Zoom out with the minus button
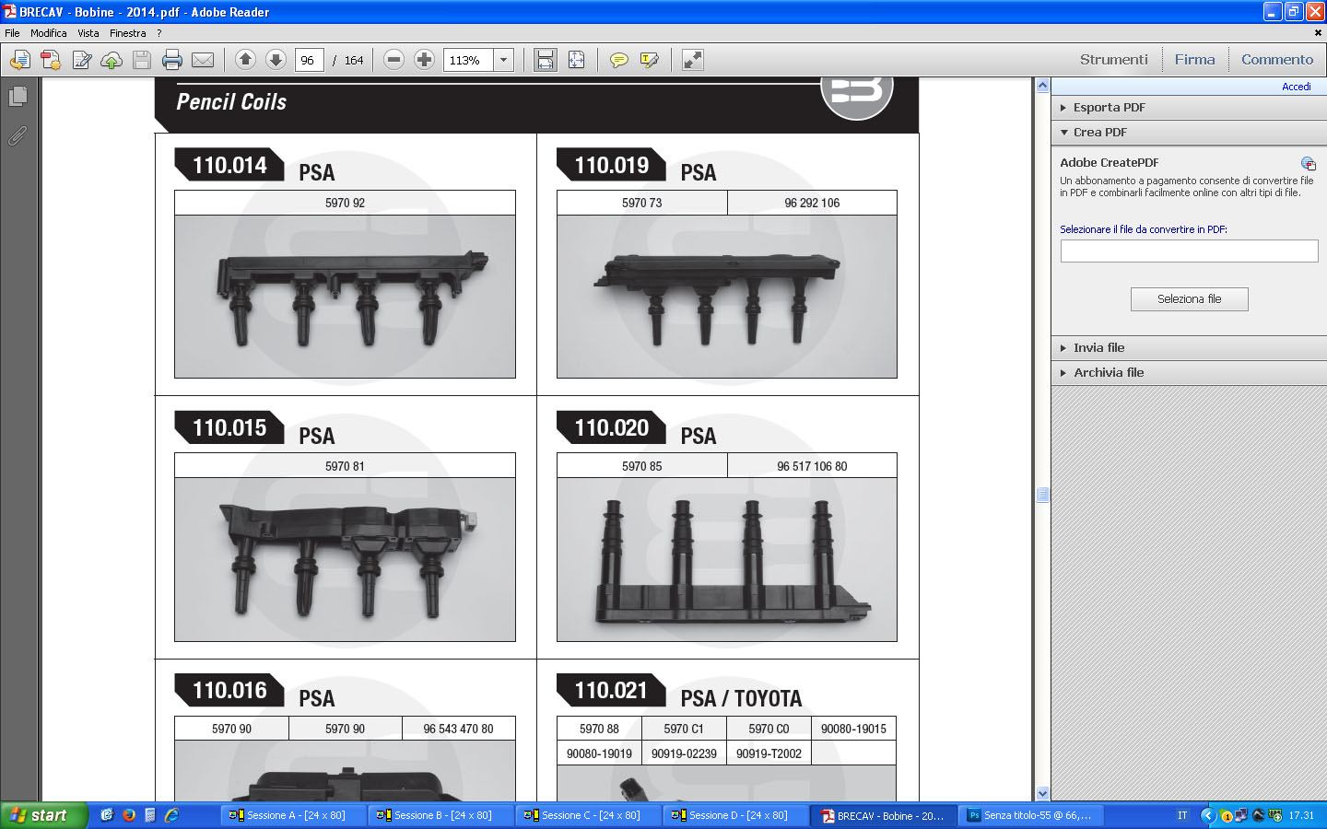 point(393,60)
